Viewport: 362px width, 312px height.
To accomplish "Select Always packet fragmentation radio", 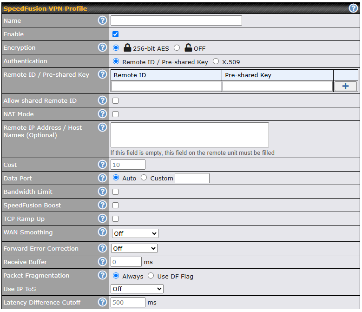I will 116,276.
